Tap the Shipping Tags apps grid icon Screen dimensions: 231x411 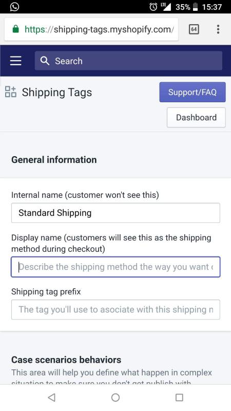pos(10,92)
